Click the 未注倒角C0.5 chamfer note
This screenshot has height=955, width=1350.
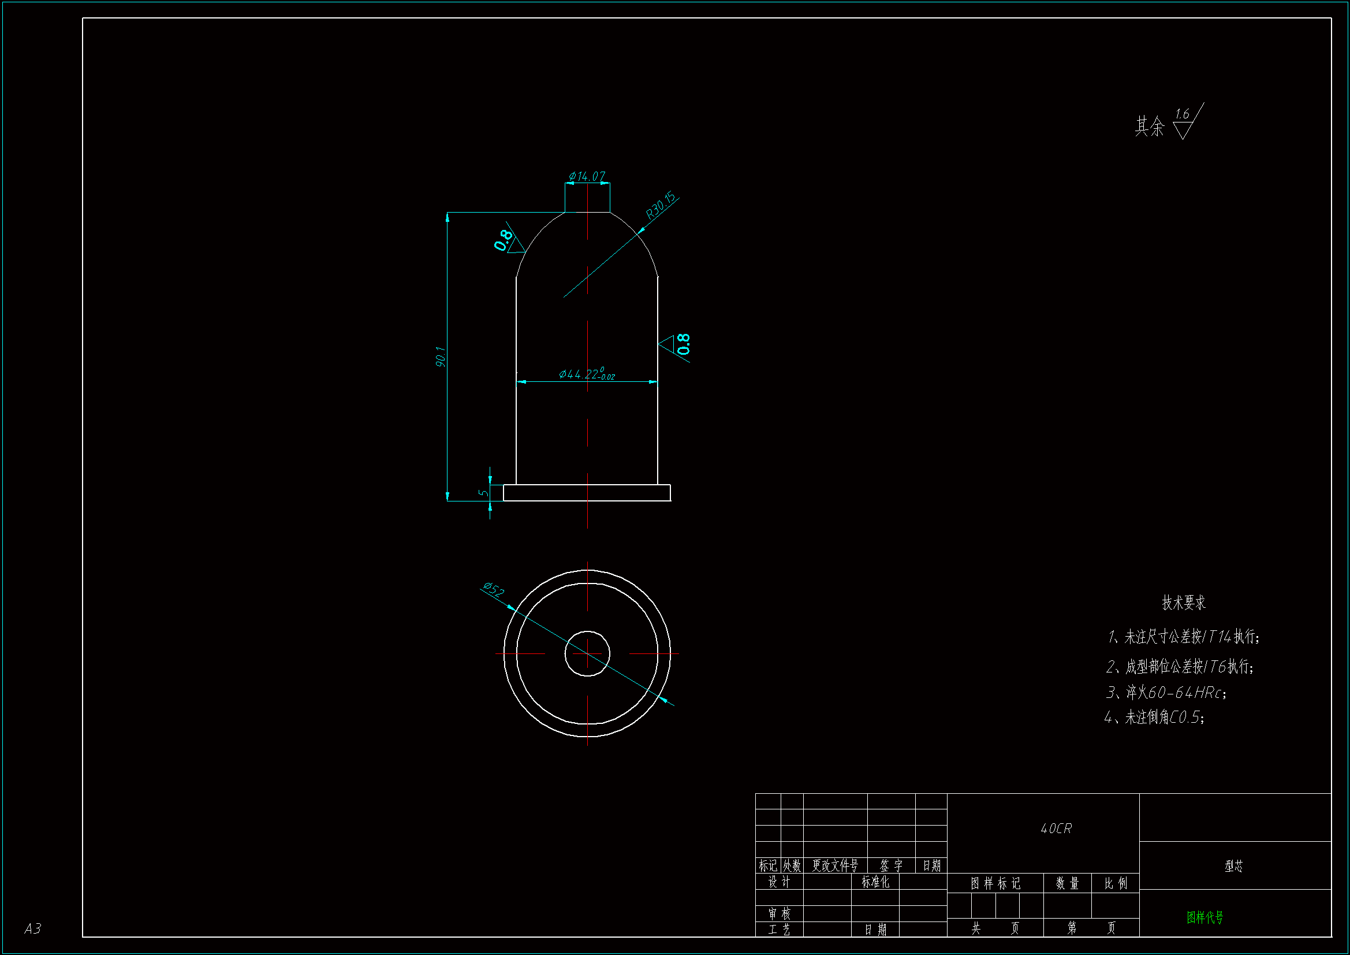coord(1155,718)
